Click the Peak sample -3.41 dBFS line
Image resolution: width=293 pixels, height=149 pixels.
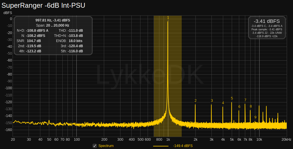point(267,29)
